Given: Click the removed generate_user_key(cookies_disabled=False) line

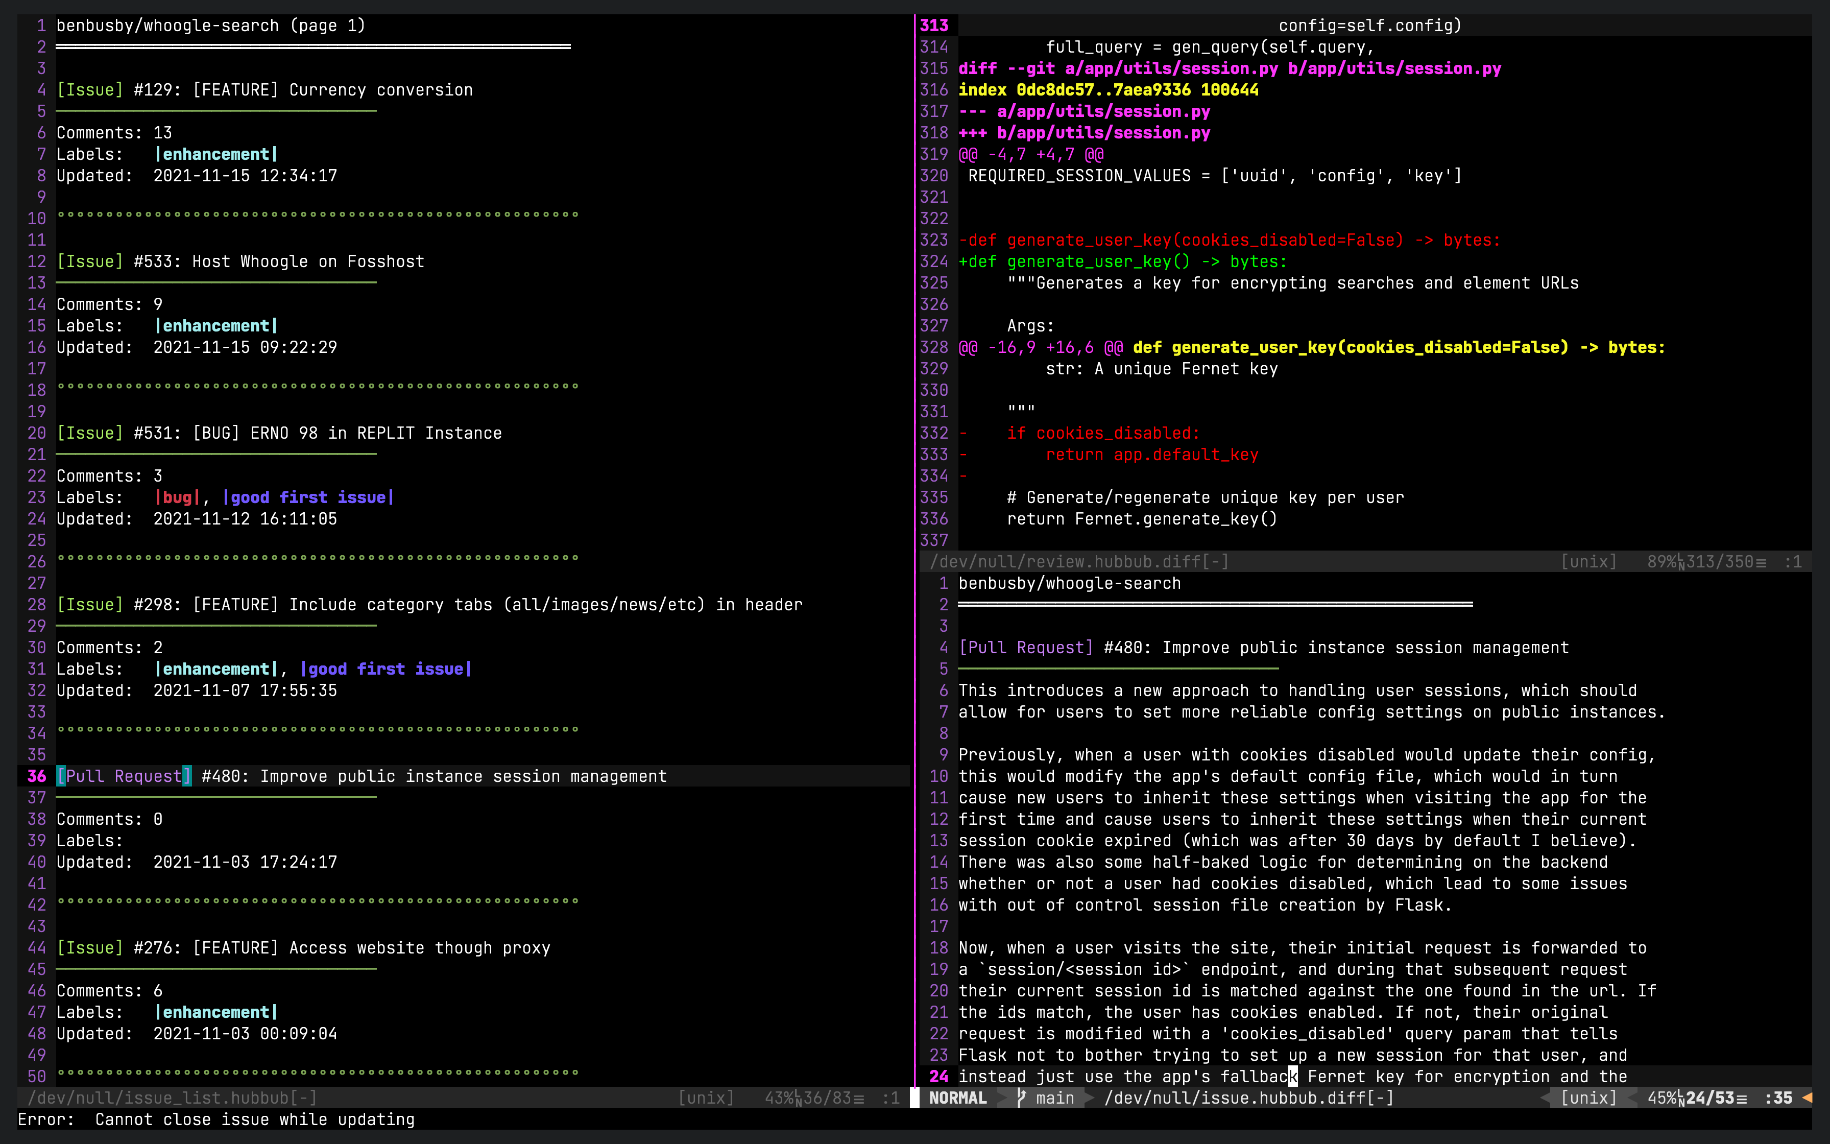Looking at the screenshot, I should pyautogui.click(x=1230, y=241).
